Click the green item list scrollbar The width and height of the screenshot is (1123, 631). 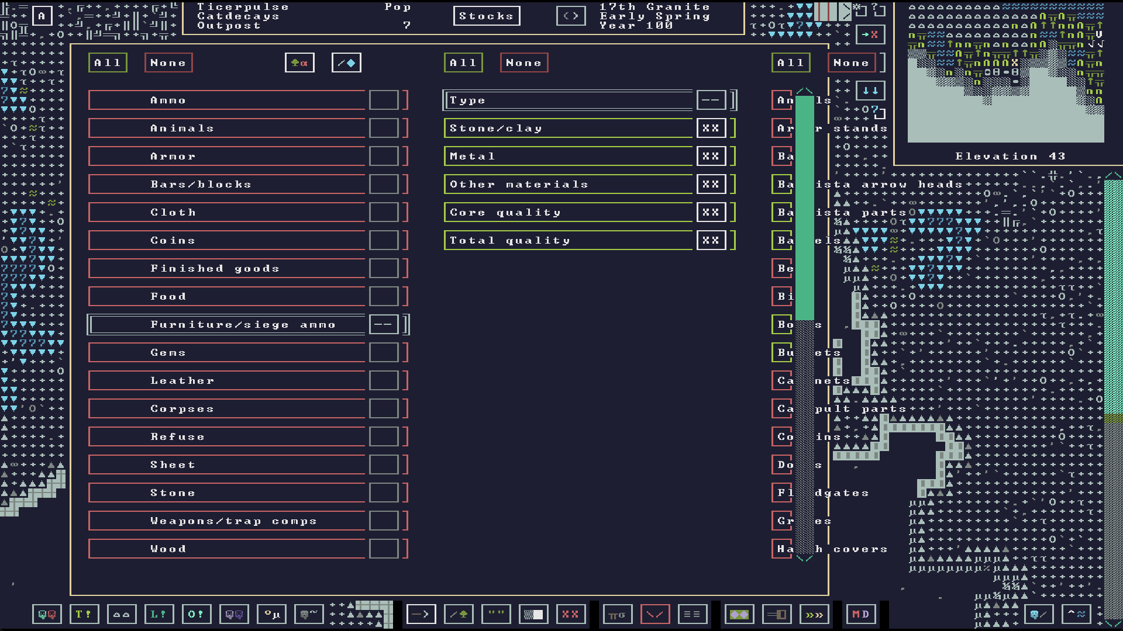(805, 207)
